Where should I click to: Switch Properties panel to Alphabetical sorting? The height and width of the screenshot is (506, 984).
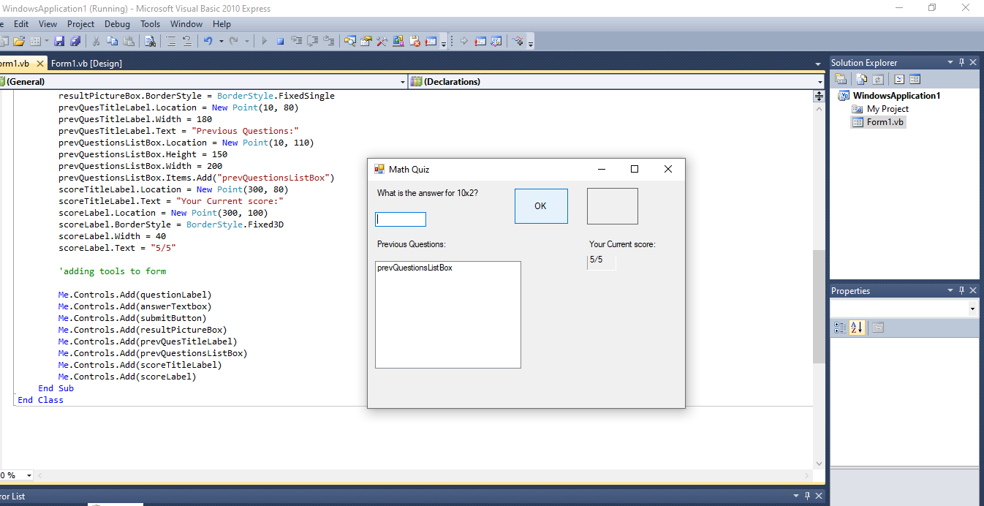tap(856, 328)
